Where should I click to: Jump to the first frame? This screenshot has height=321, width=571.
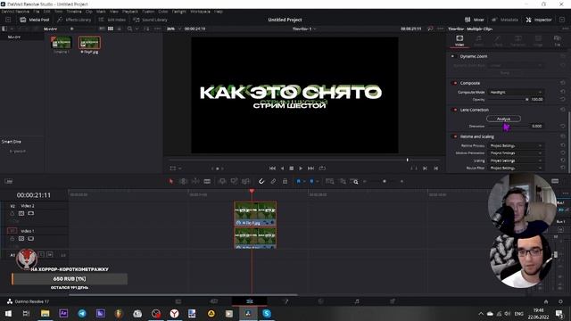(x=272, y=169)
